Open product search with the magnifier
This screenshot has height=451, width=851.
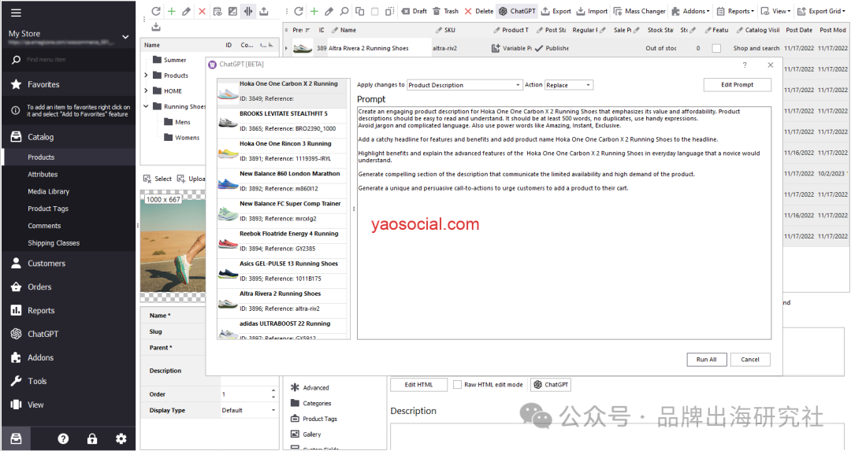344,11
